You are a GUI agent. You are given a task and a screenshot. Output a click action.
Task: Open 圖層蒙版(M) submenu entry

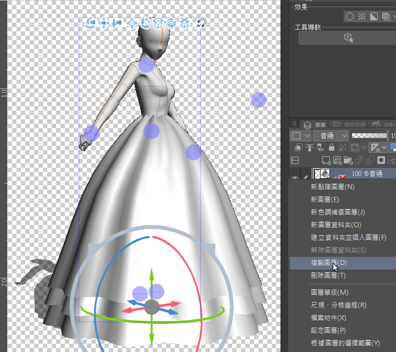click(x=329, y=293)
